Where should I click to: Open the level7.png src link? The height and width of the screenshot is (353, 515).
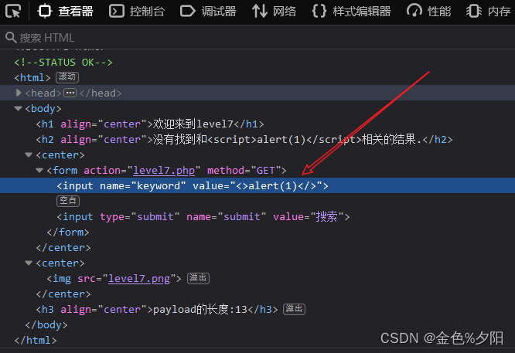[139, 279]
